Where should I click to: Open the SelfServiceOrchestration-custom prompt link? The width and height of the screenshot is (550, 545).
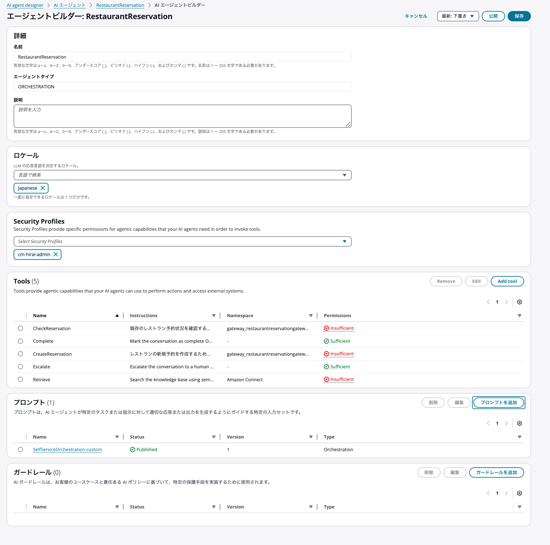coord(67,450)
